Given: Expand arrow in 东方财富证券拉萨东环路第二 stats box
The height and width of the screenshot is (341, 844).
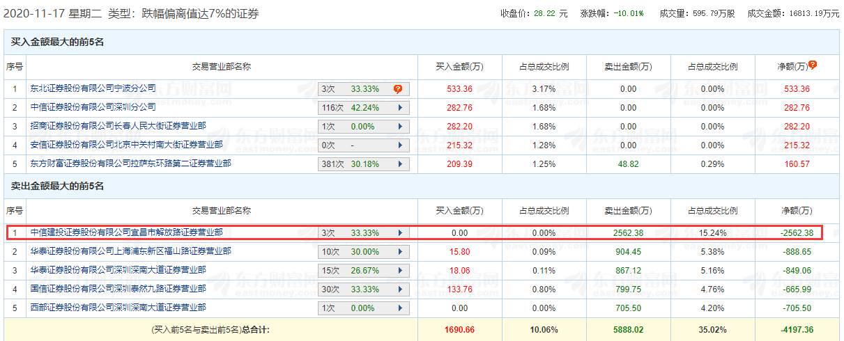Looking at the screenshot, I should click(x=400, y=164).
